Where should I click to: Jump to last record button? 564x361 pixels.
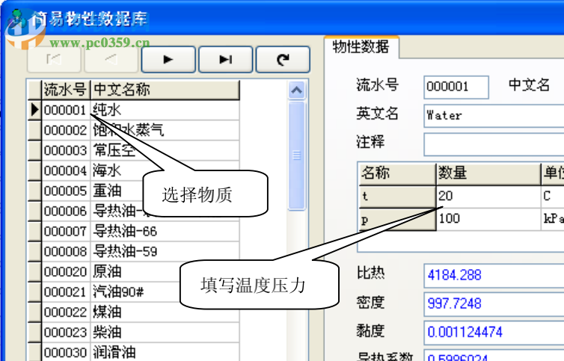226,59
